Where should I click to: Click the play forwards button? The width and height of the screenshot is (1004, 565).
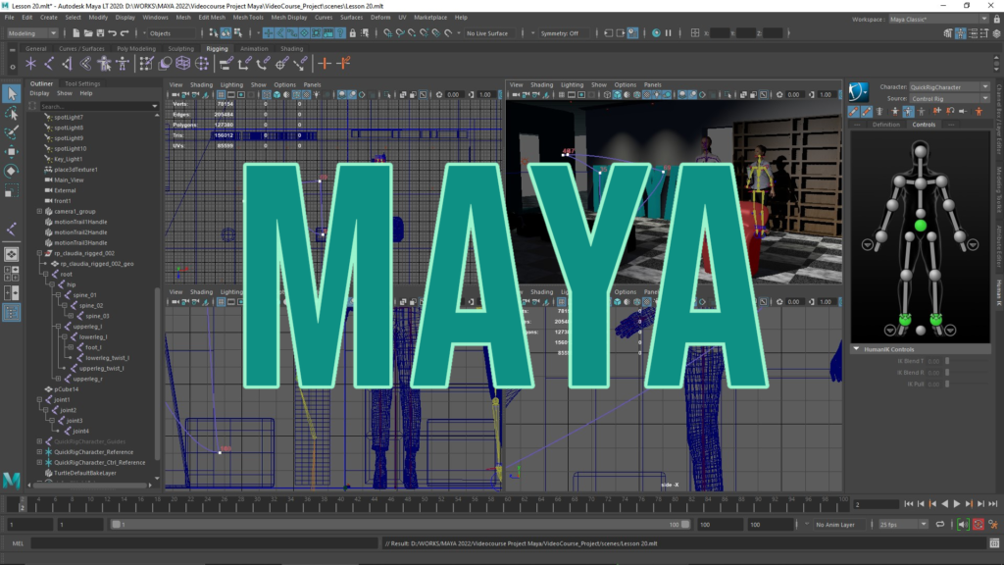click(x=957, y=504)
